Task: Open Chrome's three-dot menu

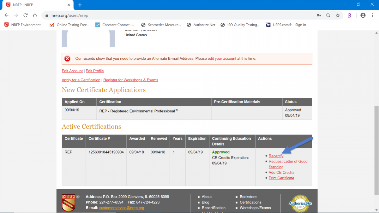Action: [373, 15]
